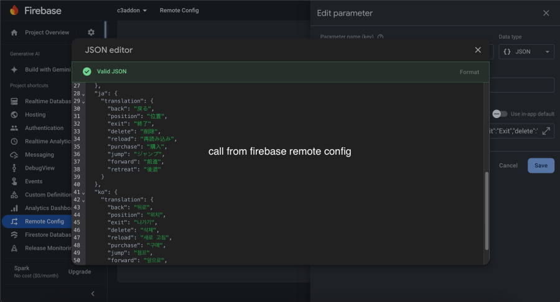Click the Valid JSON checkmark icon
Screen dimensions: 560x302
(86, 71)
